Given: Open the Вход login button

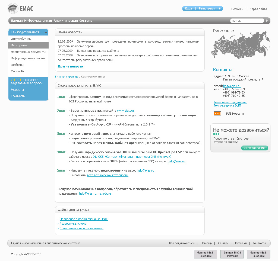Looking at the screenshot, I should pyautogui.click(x=188, y=8).
